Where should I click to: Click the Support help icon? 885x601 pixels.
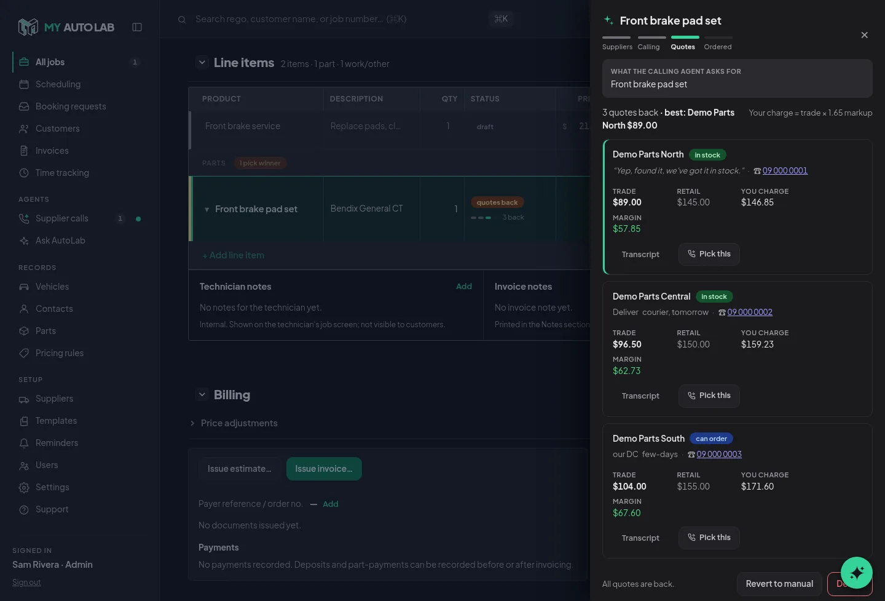point(24,509)
